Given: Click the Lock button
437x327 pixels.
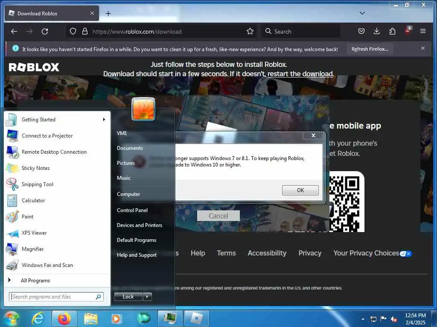Looking at the screenshot, I should [128, 297].
